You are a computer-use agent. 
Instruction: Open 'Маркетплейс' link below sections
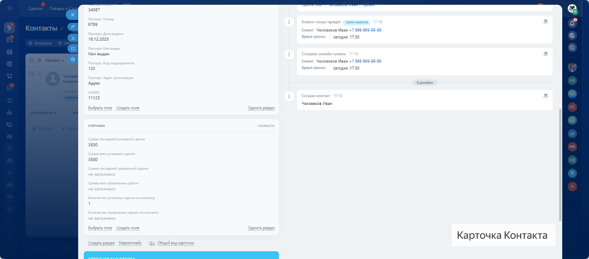(130, 243)
